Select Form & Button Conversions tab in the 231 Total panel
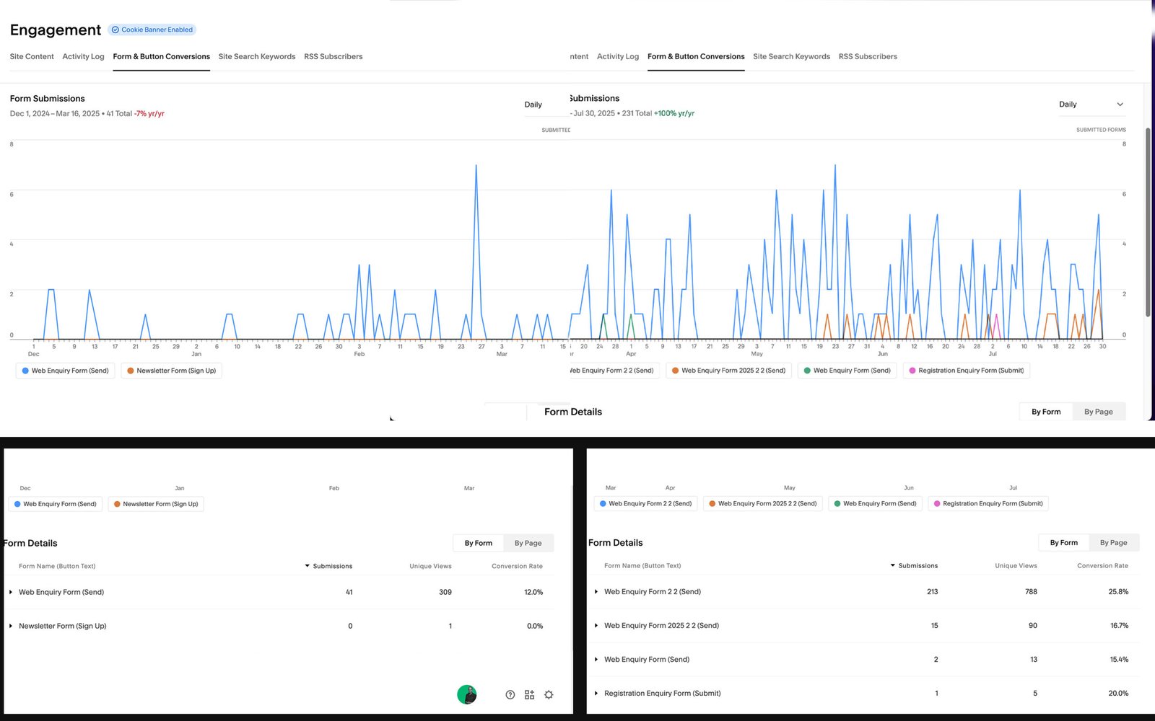Viewport: 1155px width, 721px height. tap(696, 56)
